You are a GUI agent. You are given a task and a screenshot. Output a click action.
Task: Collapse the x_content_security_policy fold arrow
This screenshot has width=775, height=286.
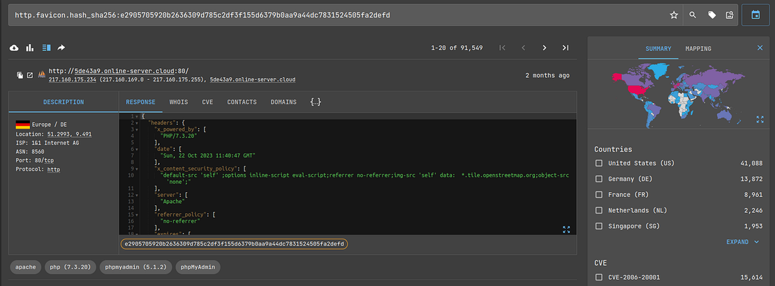pos(137,168)
